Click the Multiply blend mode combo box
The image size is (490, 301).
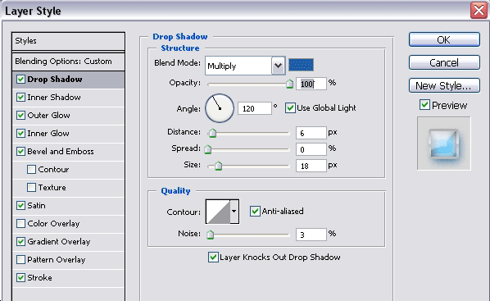245,66
